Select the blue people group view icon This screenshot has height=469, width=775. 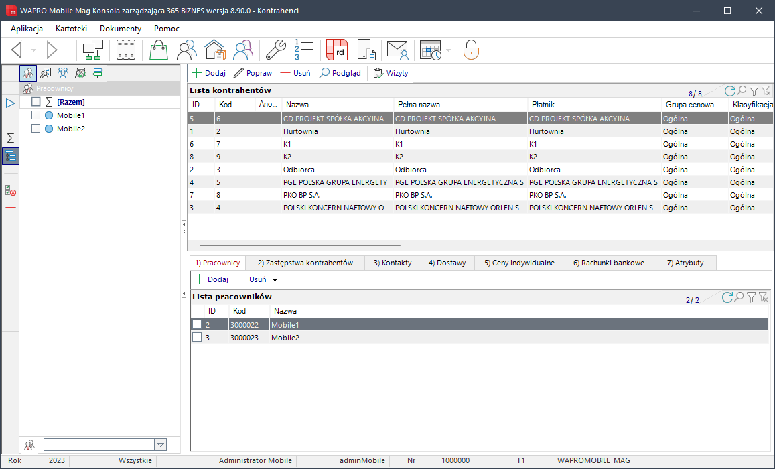pyautogui.click(x=63, y=73)
